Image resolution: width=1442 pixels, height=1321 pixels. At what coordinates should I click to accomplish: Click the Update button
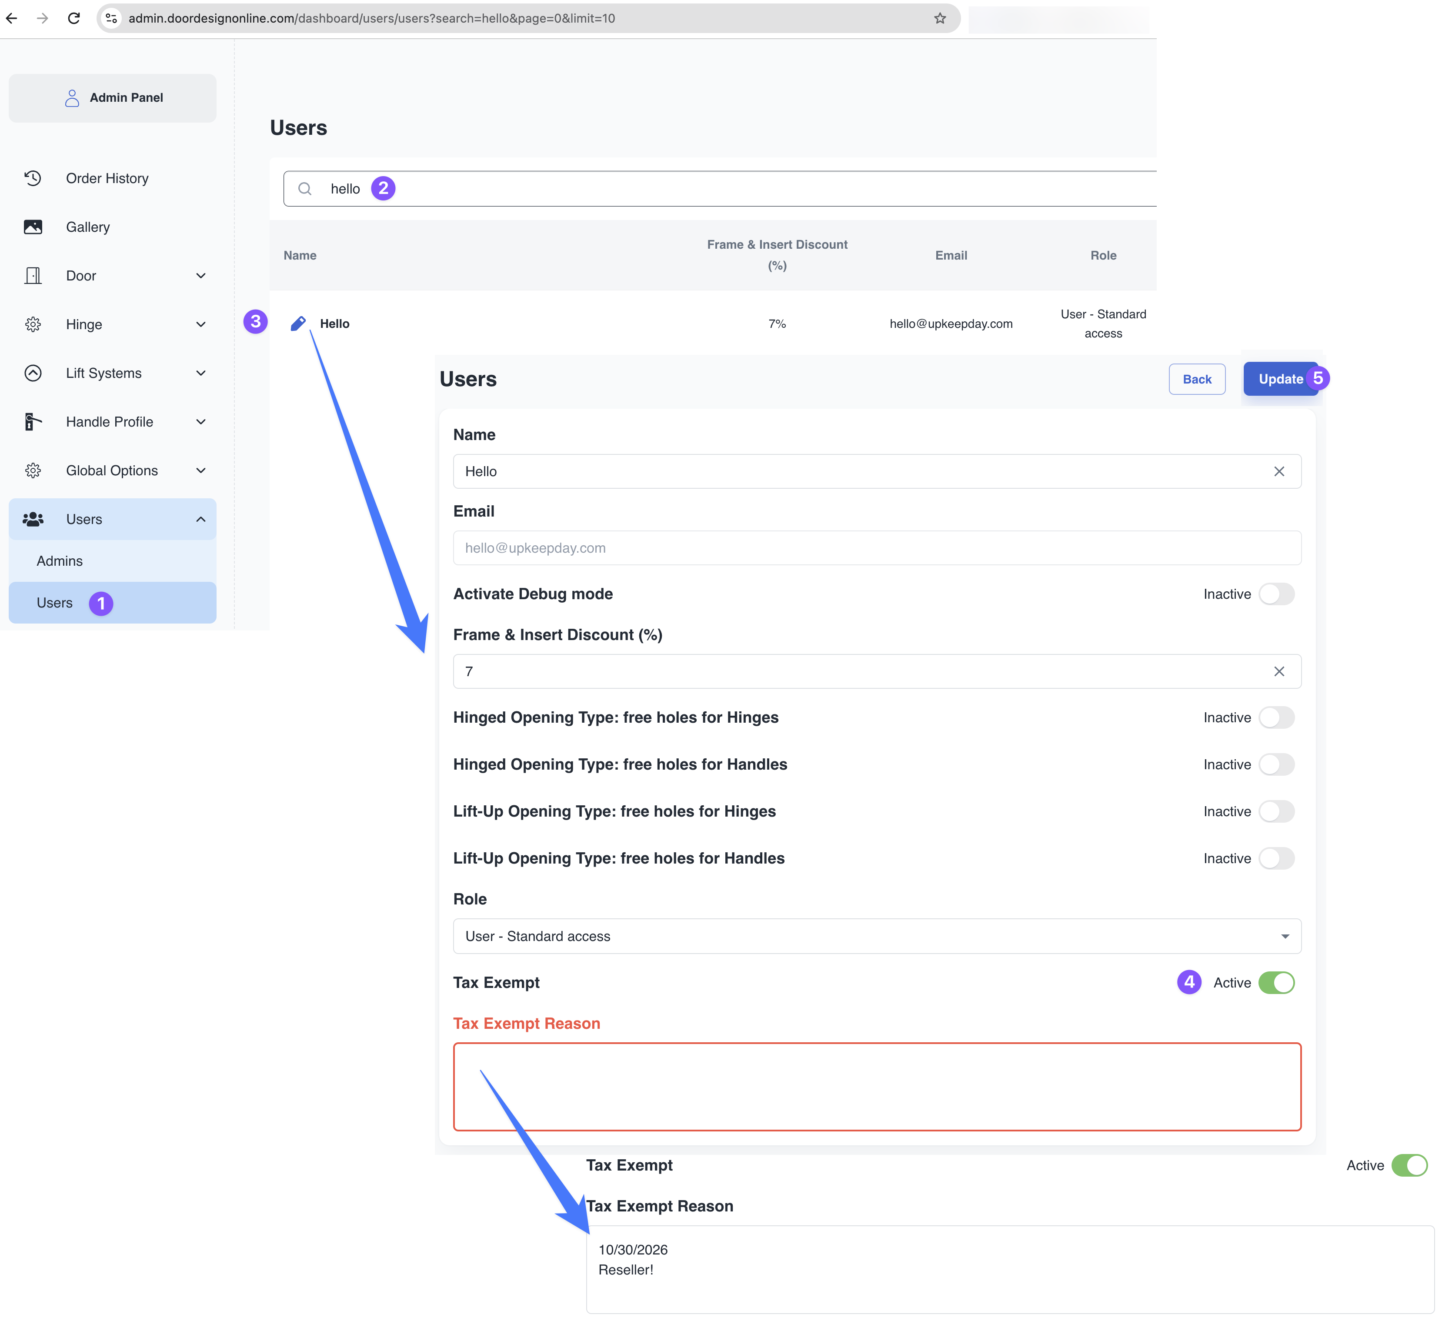[1280, 379]
